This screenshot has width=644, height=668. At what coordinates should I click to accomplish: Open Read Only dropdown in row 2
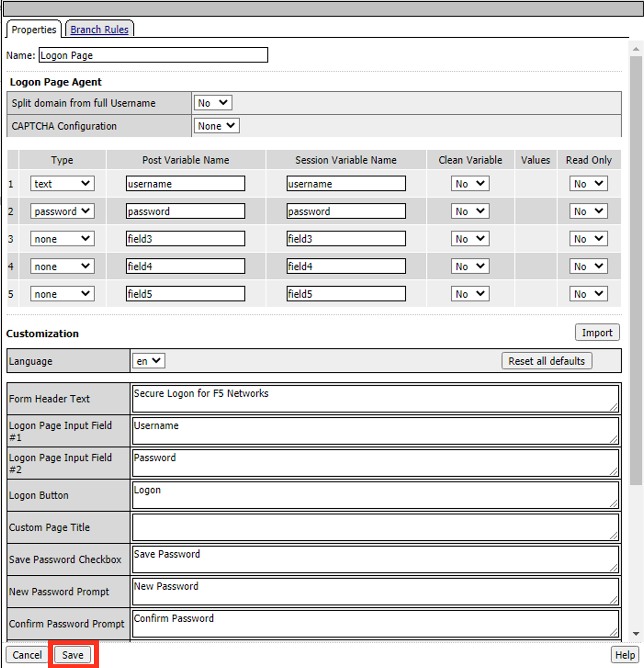point(588,211)
